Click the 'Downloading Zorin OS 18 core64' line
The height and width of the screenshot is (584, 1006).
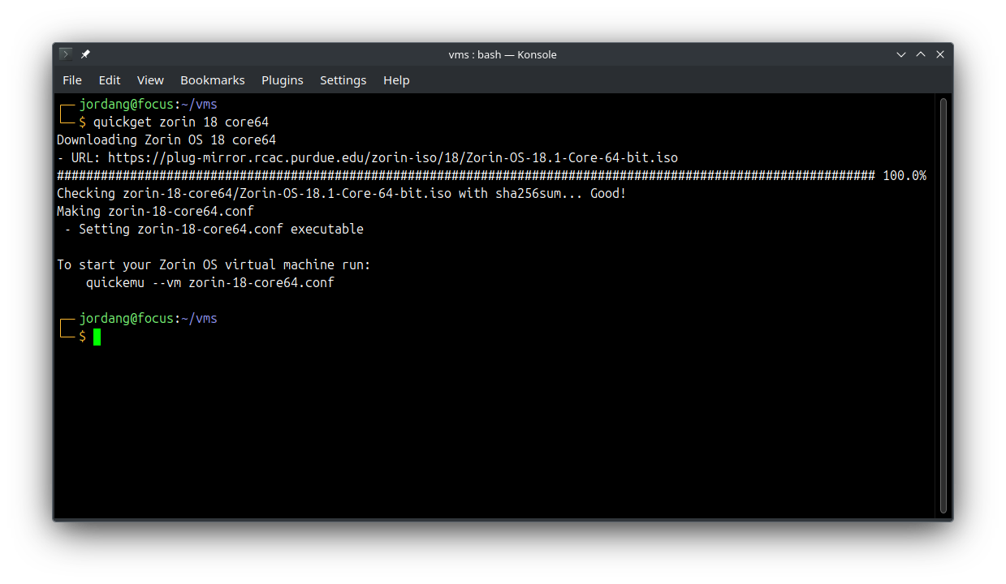[x=166, y=140]
